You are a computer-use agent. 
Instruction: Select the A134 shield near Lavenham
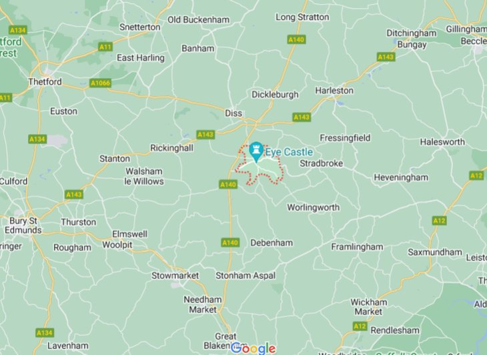pyautogui.click(x=45, y=332)
